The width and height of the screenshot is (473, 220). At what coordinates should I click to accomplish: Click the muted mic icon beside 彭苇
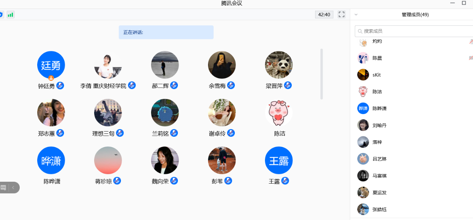[x=228, y=181]
